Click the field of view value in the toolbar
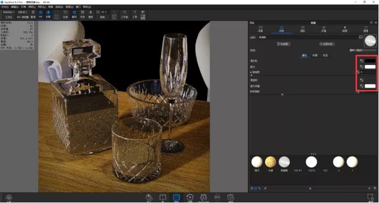The height and width of the screenshot is (203, 379). (x=104, y=12)
